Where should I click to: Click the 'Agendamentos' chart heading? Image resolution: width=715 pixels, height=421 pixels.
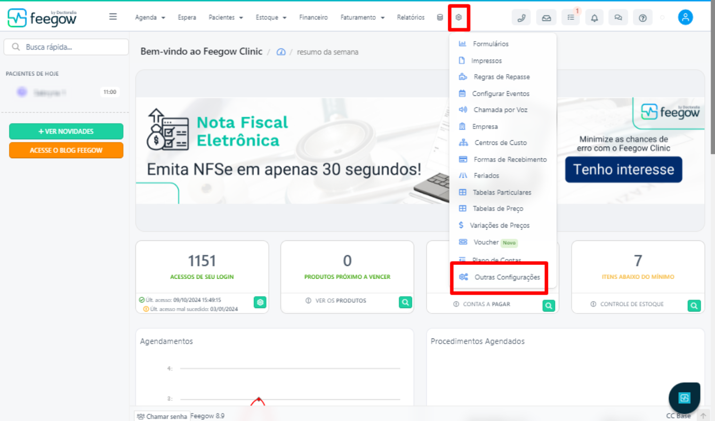166,341
